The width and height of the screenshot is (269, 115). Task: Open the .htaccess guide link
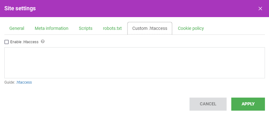[x=24, y=82]
